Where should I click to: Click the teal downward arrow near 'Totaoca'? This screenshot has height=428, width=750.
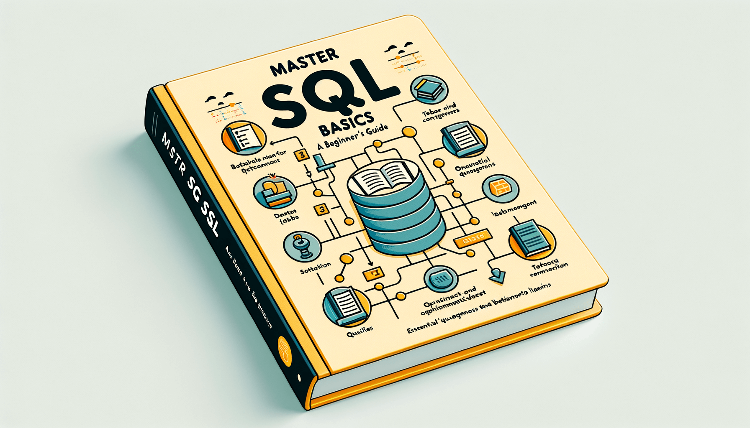tap(497, 276)
